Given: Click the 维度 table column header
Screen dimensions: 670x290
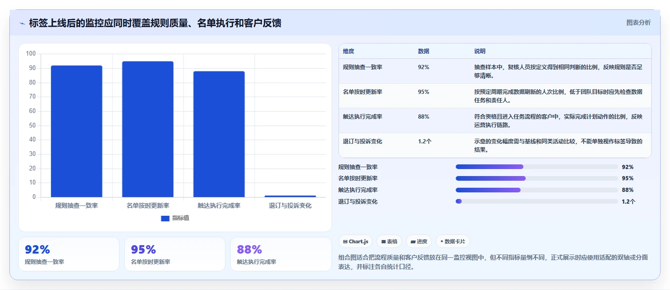Looking at the screenshot, I should click(349, 51).
